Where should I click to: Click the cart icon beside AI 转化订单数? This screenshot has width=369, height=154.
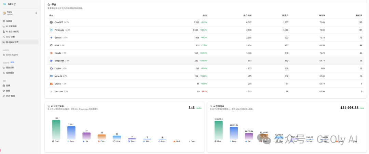tap(49, 106)
